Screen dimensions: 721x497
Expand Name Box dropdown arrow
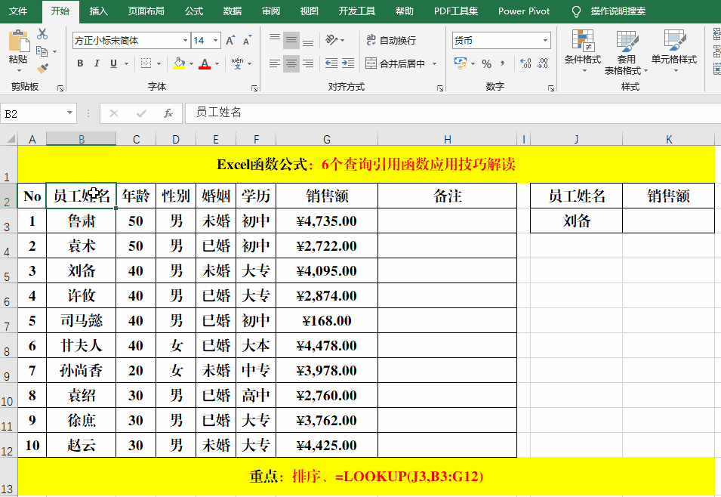(x=69, y=113)
